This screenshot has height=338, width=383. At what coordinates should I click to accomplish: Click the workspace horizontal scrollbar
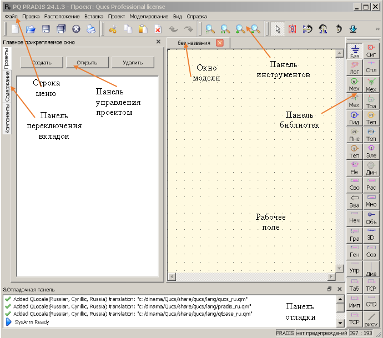click(x=251, y=276)
